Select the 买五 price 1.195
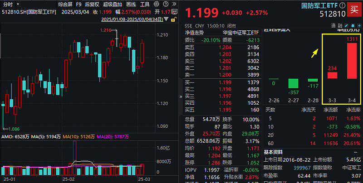The image size is (363, 183). click(x=225, y=110)
